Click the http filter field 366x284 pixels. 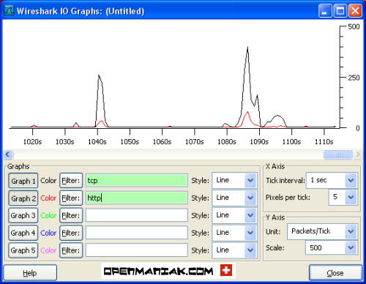coord(137,198)
